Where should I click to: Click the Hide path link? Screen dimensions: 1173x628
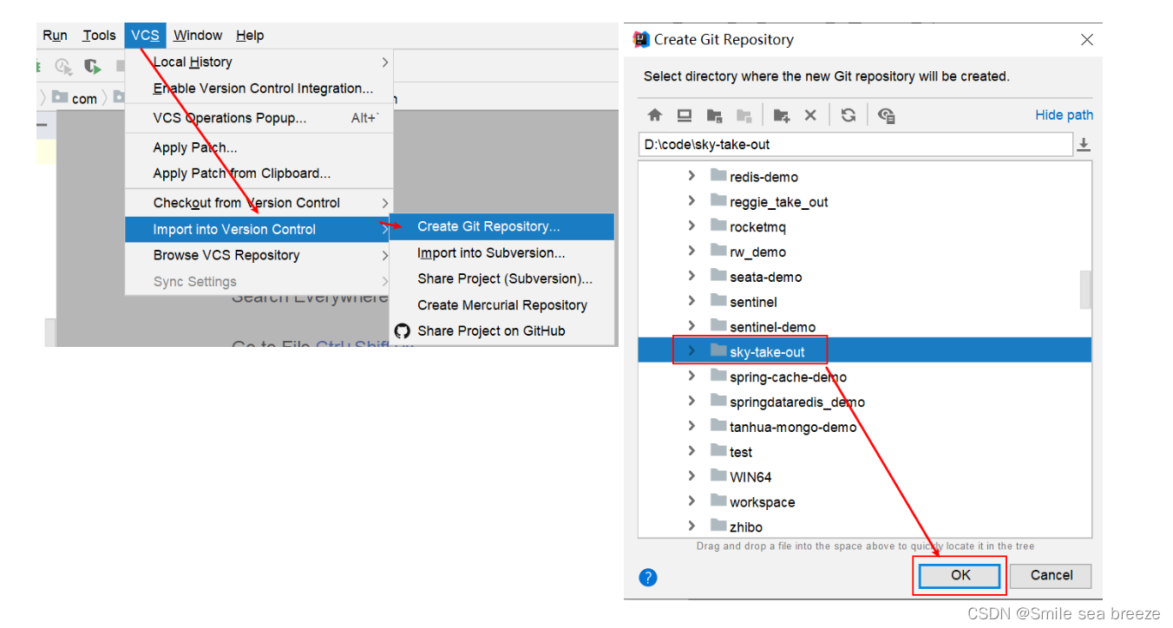click(1064, 115)
